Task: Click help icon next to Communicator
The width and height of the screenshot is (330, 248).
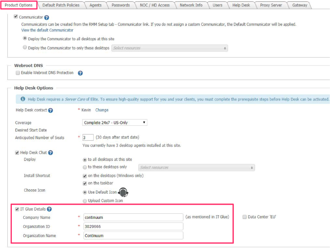Action: [46, 18]
